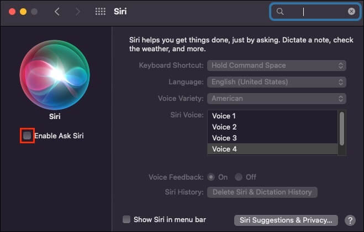Show all preferences grid icon
This screenshot has width=364, height=232.
(x=101, y=12)
